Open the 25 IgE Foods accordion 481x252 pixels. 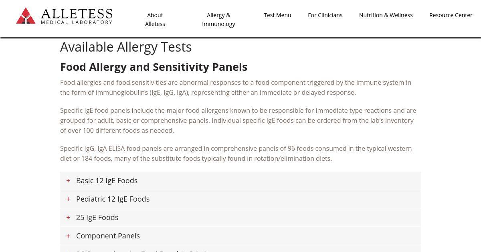pos(97,218)
